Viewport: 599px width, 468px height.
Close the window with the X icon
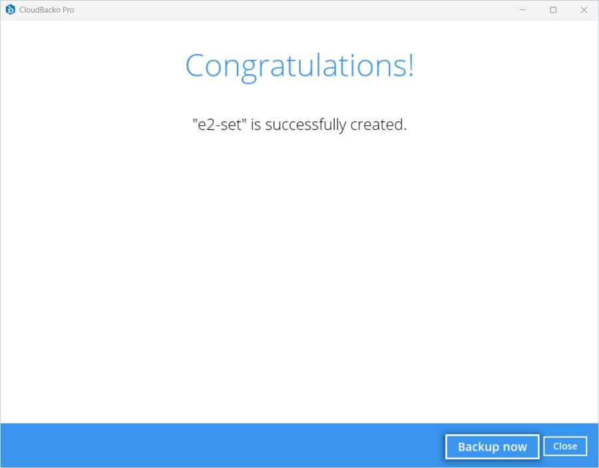pos(584,10)
